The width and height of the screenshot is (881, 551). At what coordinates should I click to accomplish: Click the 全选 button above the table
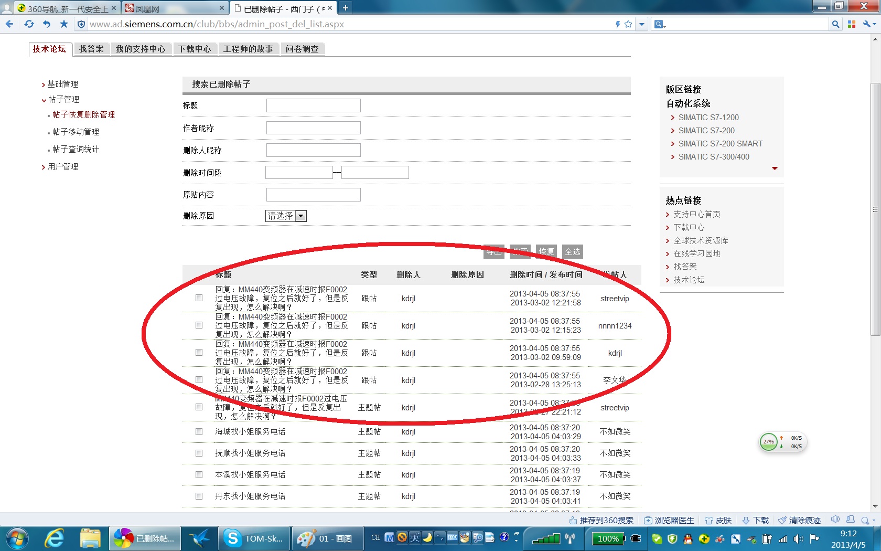click(573, 252)
